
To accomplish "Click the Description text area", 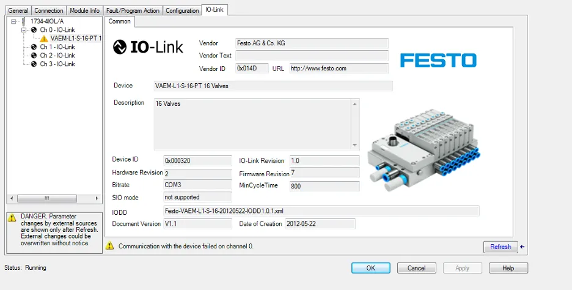I will tap(252, 124).
